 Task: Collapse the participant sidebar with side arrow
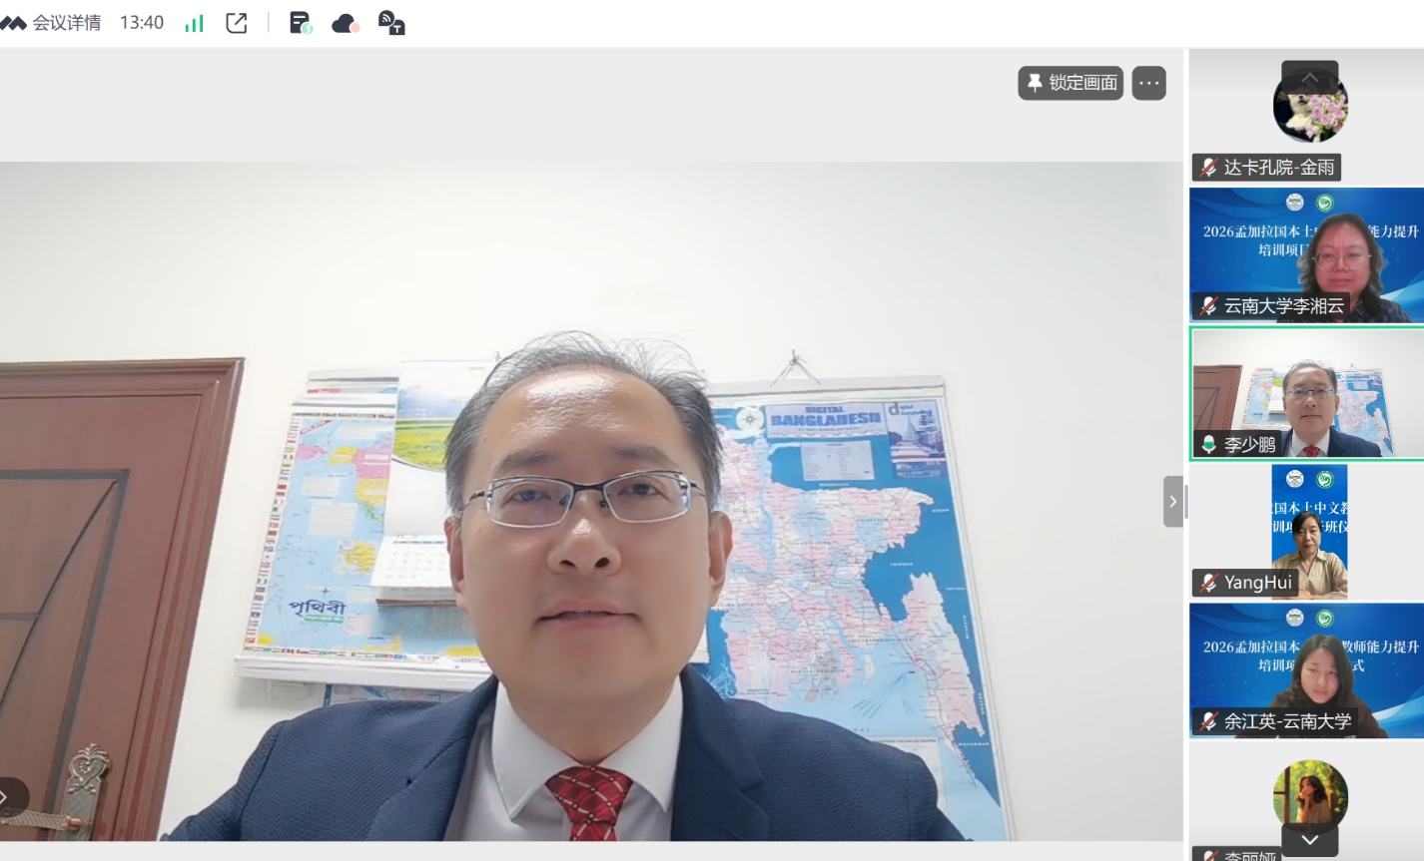click(x=1172, y=501)
